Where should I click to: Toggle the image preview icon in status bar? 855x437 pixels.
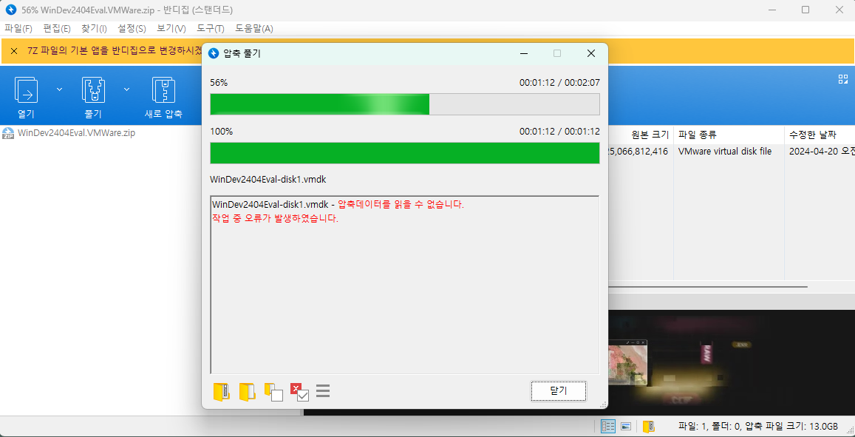(626, 426)
